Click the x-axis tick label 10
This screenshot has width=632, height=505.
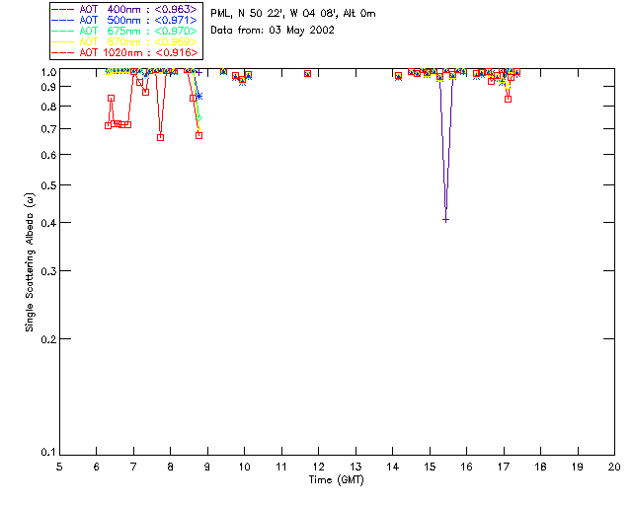tap(244, 467)
